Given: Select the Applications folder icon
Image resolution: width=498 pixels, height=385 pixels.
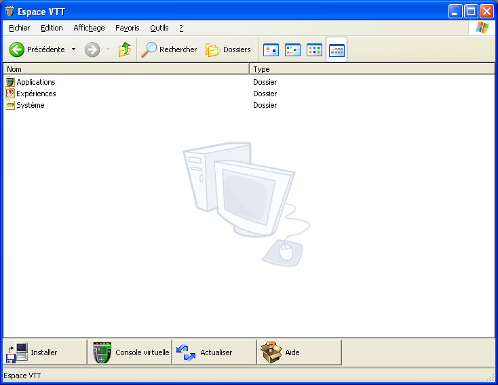Looking at the screenshot, I should (10, 82).
